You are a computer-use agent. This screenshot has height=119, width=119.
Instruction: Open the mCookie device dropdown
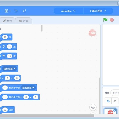(x=68, y=11)
